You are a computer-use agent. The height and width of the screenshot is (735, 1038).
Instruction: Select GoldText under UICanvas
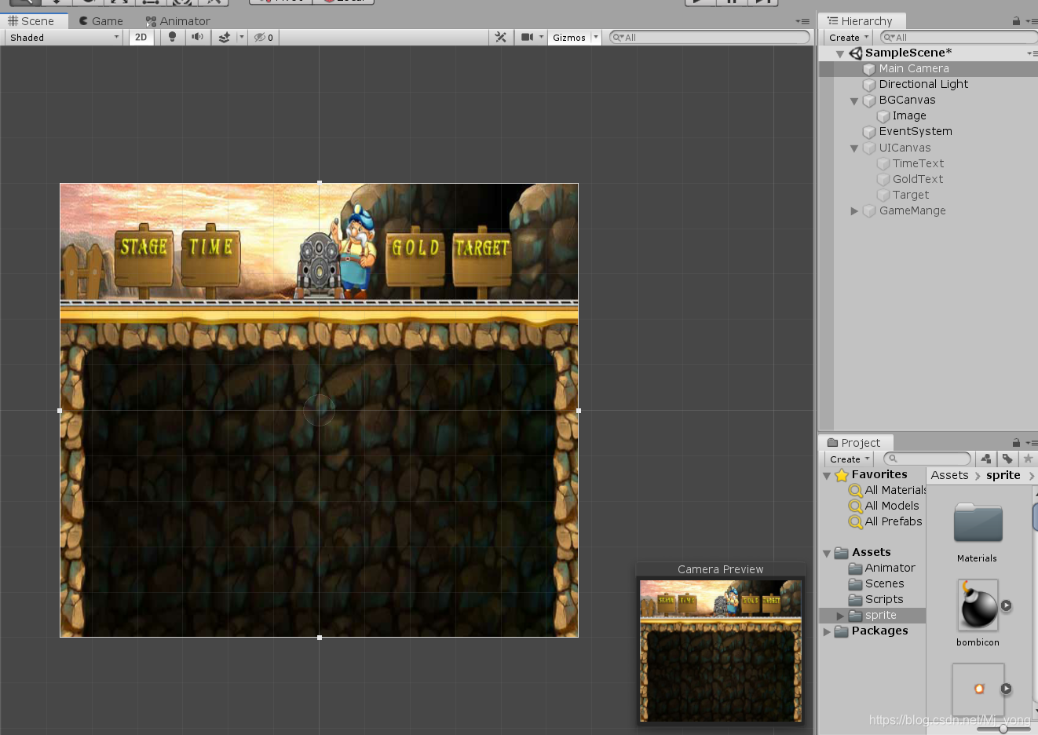(917, 180)
